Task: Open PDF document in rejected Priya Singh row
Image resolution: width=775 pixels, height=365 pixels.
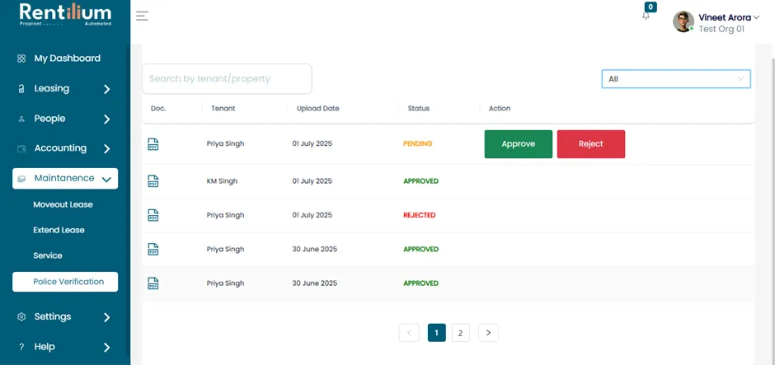Action: pyautogui.click(x=153, y=215)
